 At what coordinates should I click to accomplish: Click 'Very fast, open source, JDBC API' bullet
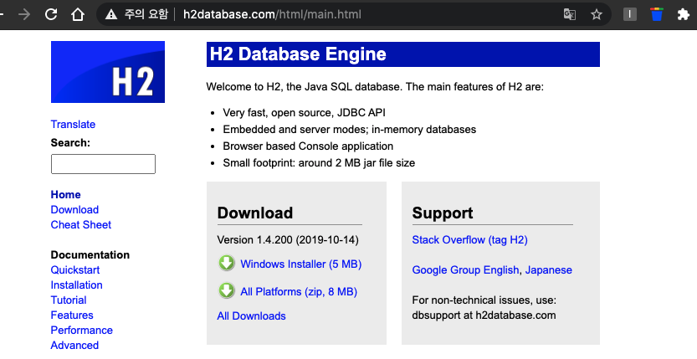(304, 113)
